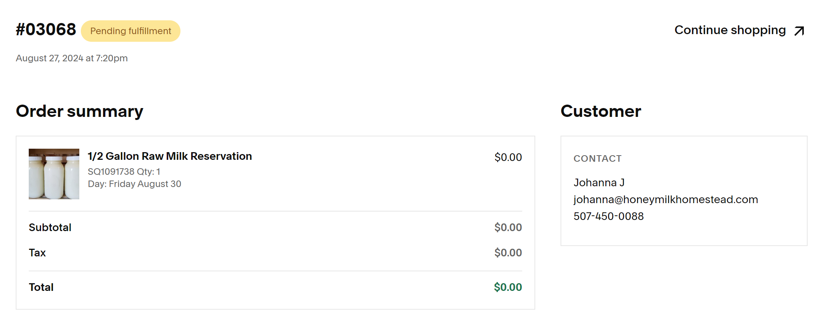Select the Pending fulfillment status badge
The image size is (813, 320).
tap(131, 31)
